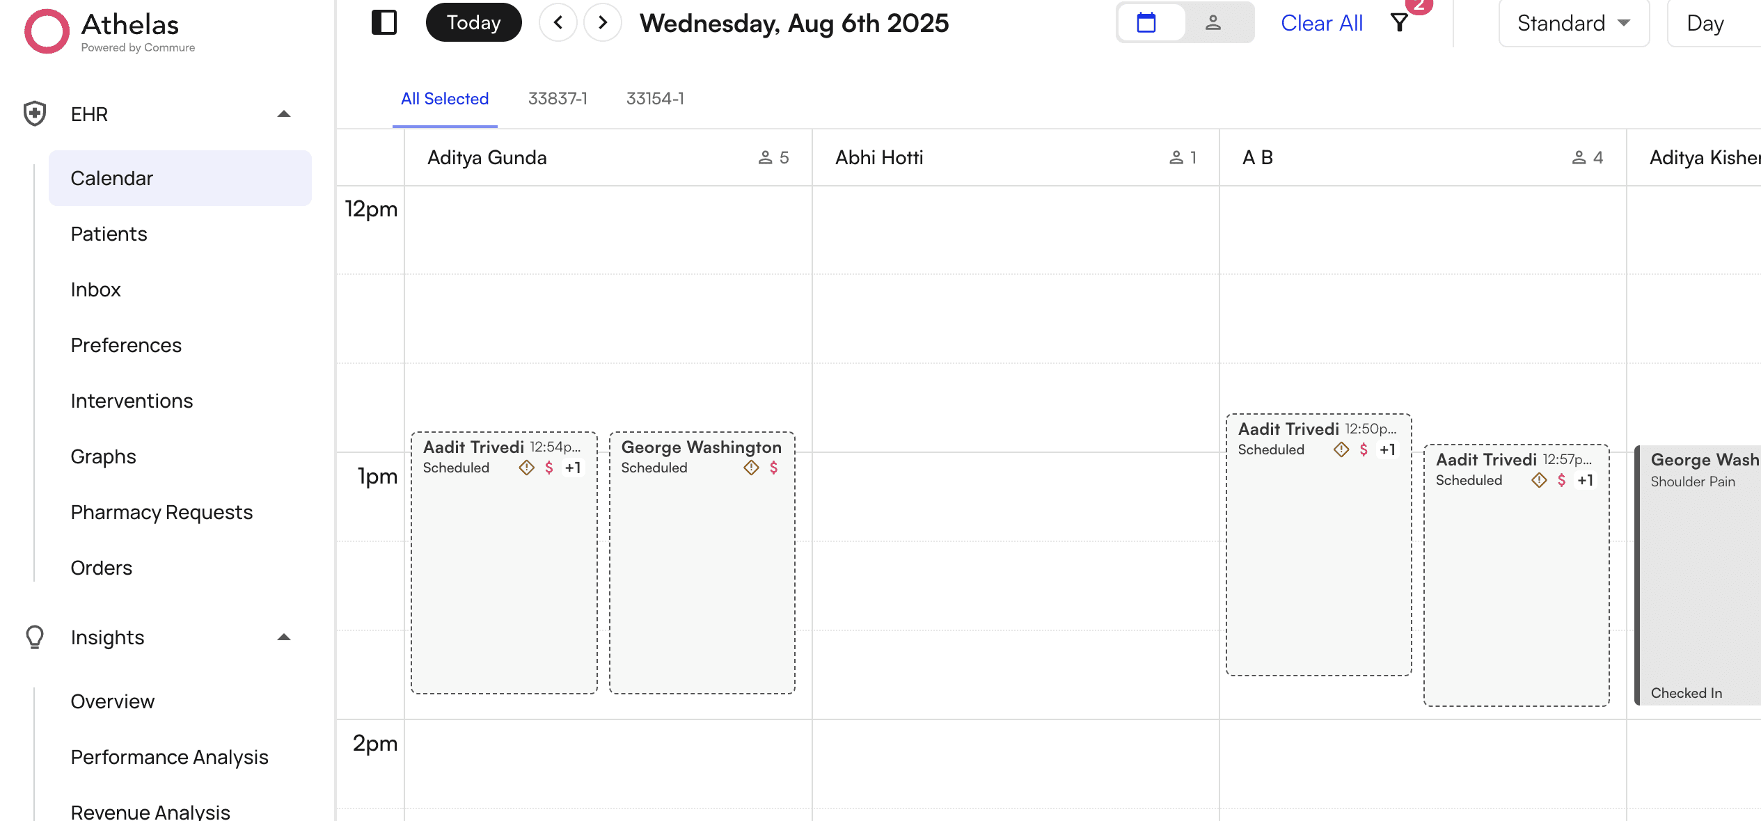1761x821 pixels.
Task: Collapse the EHR section
Action: point(285,113)
